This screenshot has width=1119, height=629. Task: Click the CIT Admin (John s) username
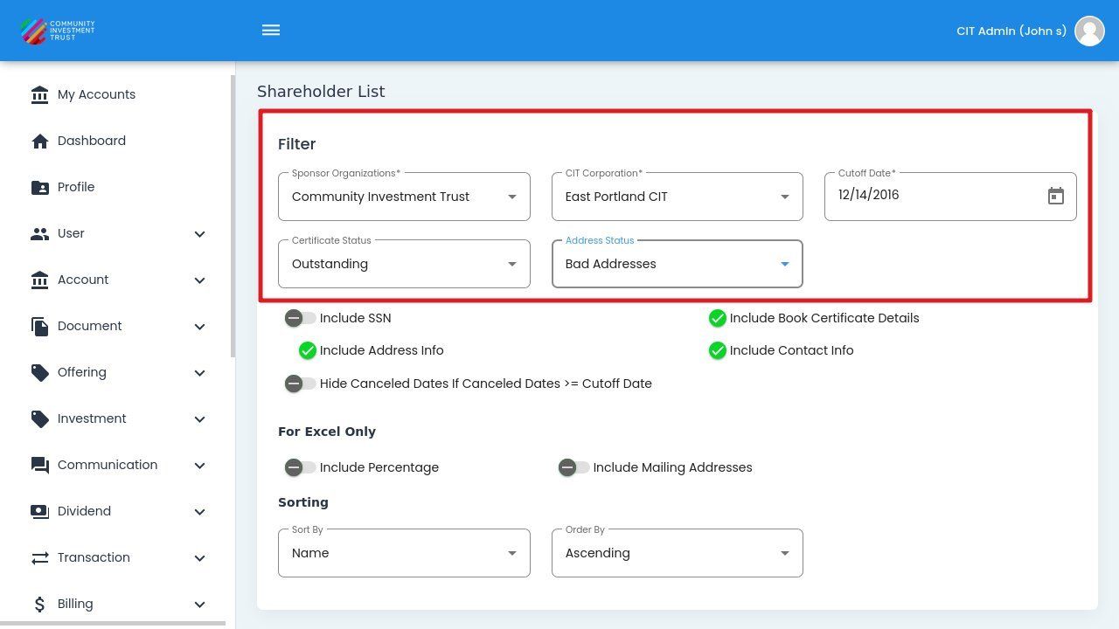[x=1011, y=31]
